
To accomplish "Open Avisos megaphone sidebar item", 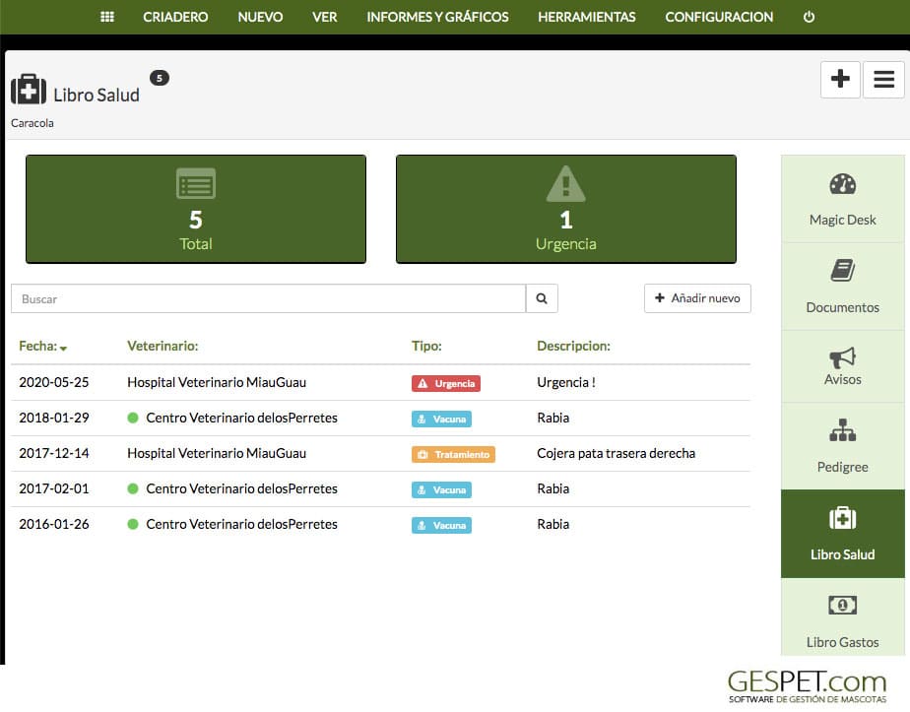I will 842,366.
